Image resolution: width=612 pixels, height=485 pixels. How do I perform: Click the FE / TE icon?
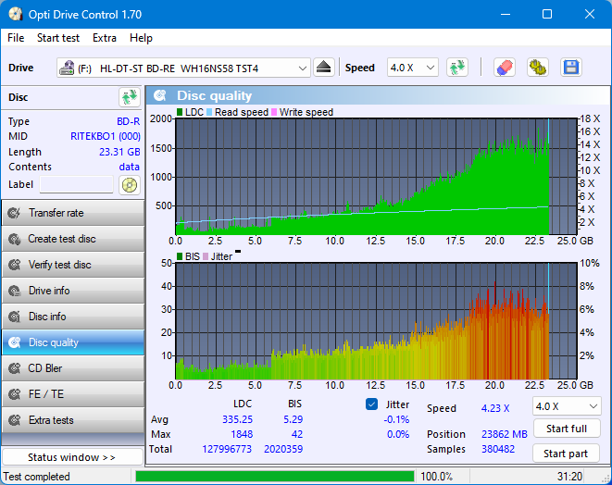tap(15, 394)
